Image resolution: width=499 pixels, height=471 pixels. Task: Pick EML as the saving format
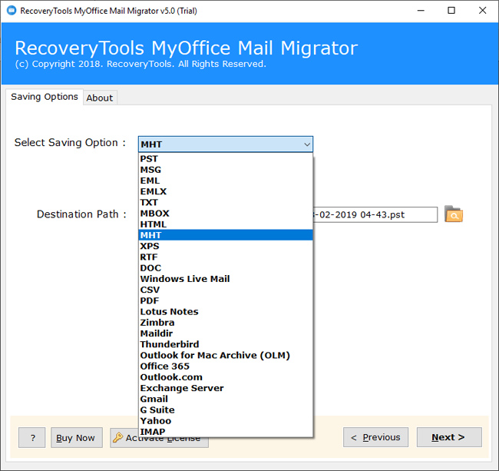click(226, 181)
